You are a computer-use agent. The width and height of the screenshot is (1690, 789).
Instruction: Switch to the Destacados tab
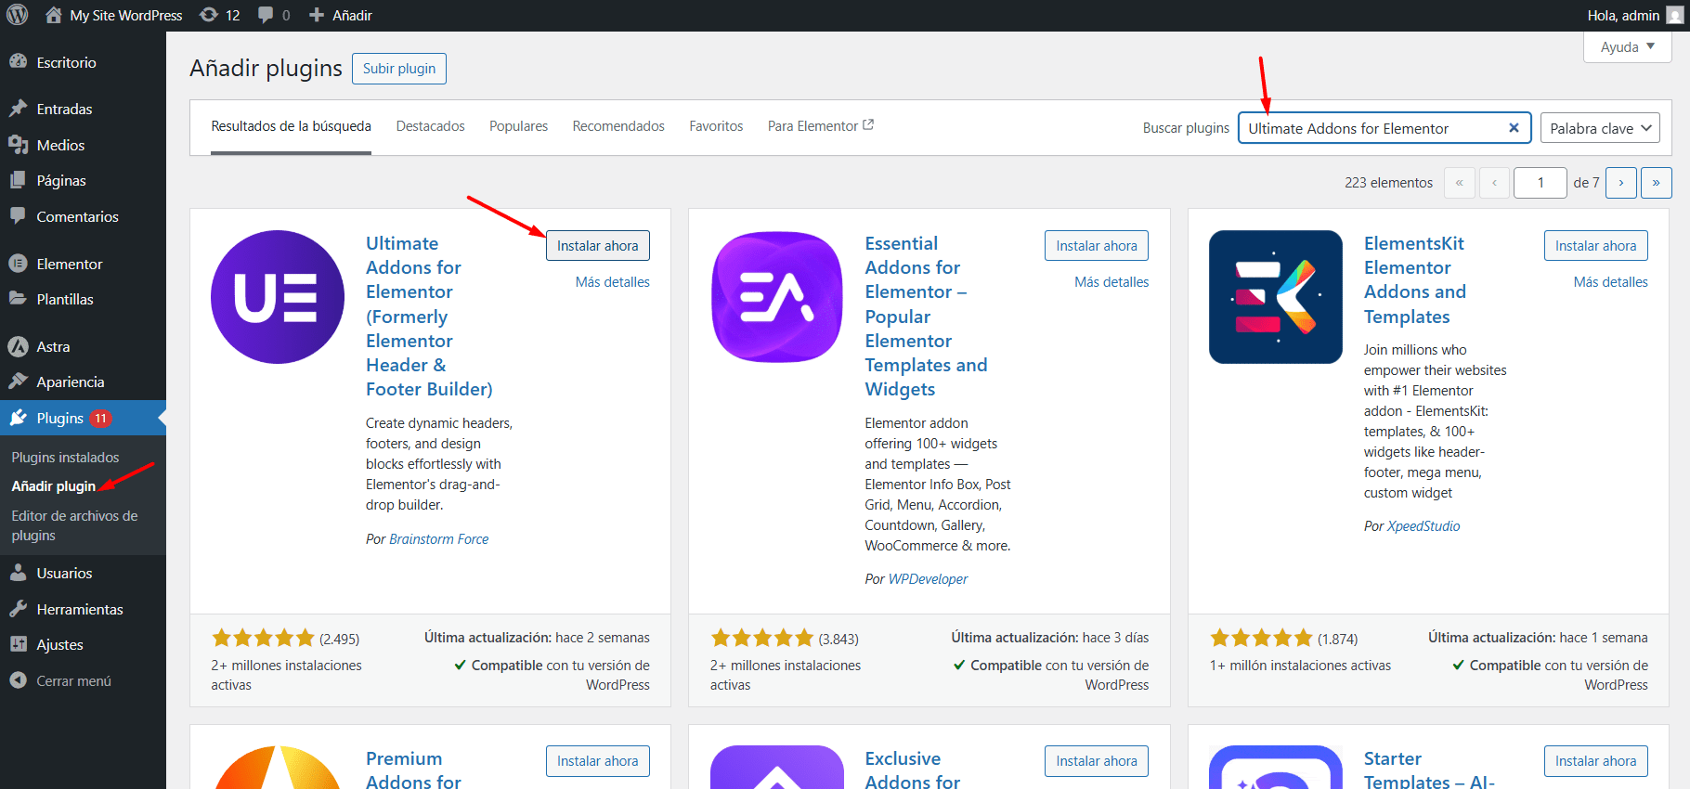click(x=431, y=126)
